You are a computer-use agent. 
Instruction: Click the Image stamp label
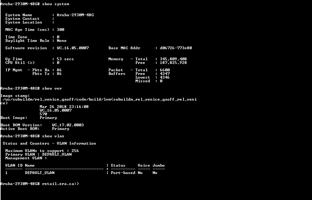pyautogui.click(x=15, y=96)
